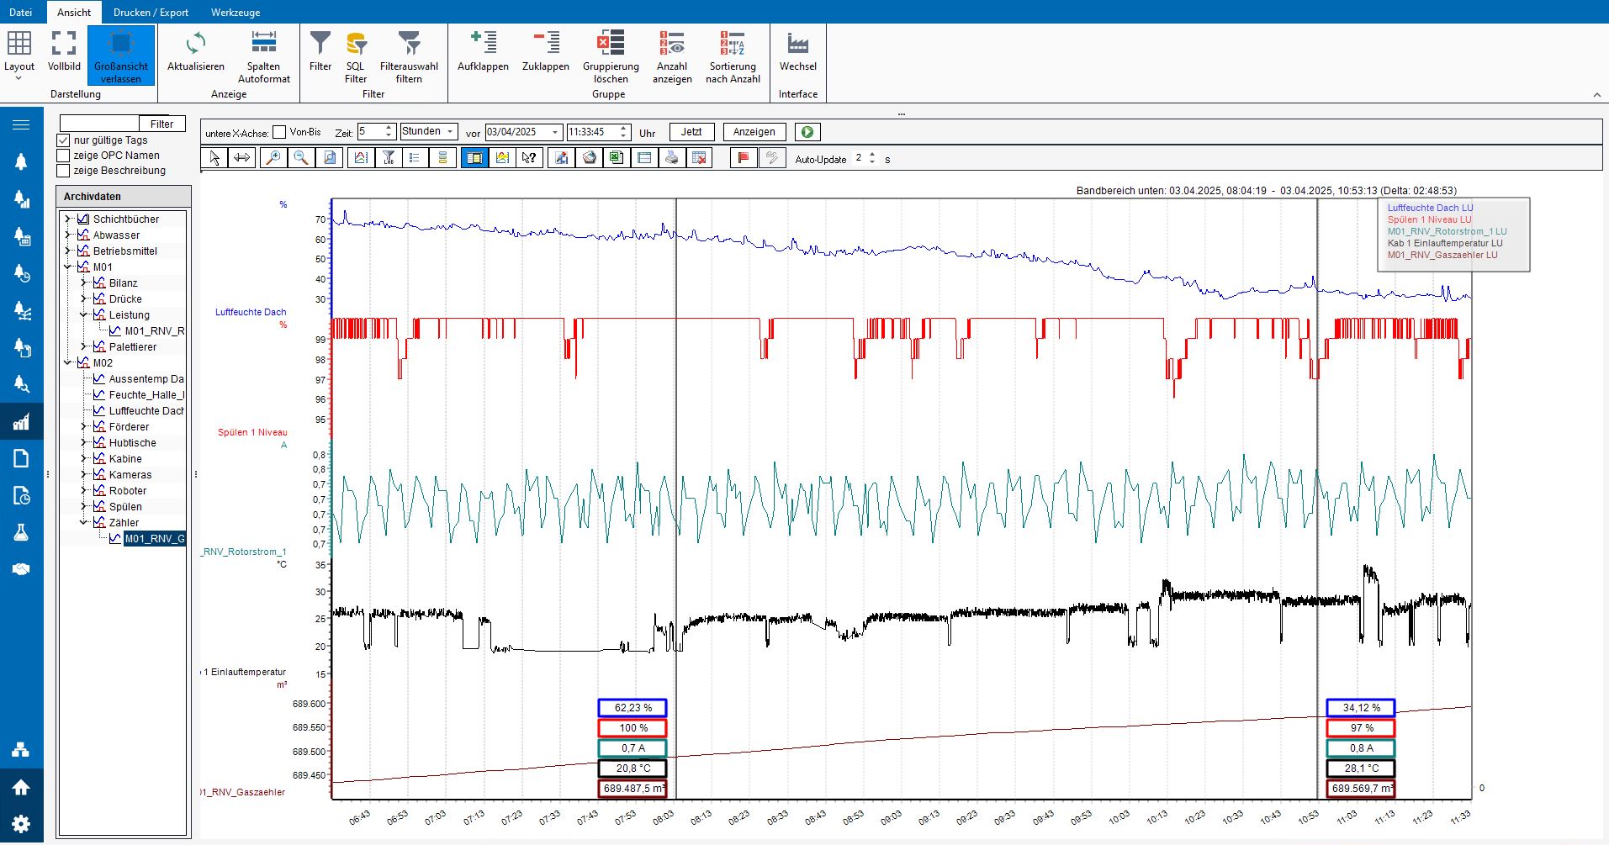Expand the Schichtbücher tree node
Image resolution: width=1609 pixels, height=845 pixels.
coord(67,219)
